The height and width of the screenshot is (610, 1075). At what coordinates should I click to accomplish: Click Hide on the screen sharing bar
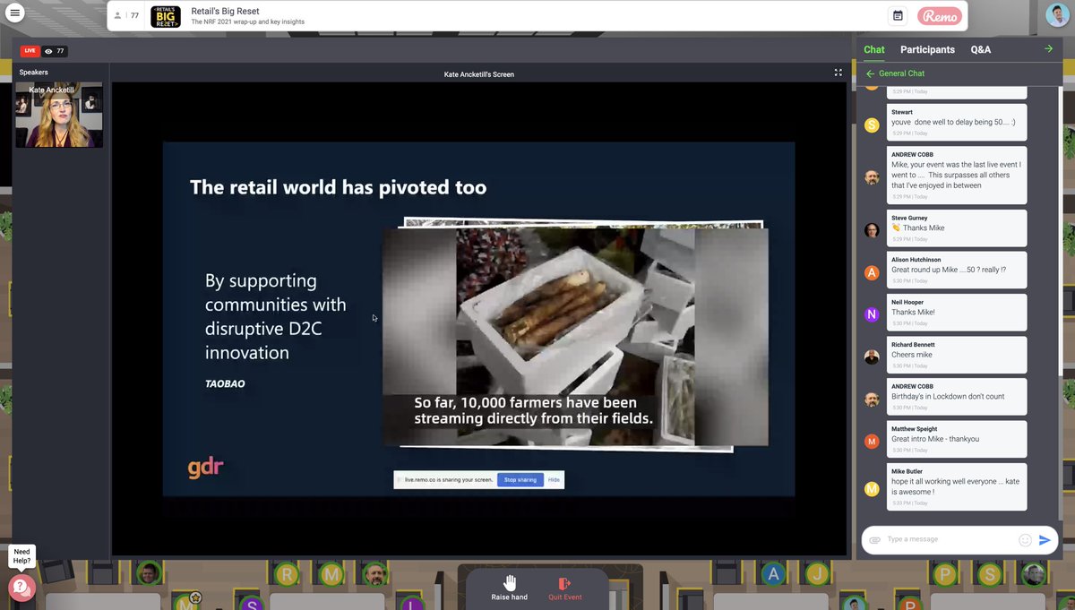(554, 480)
